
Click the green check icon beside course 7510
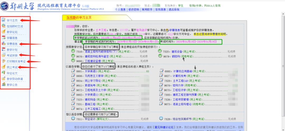73,51
